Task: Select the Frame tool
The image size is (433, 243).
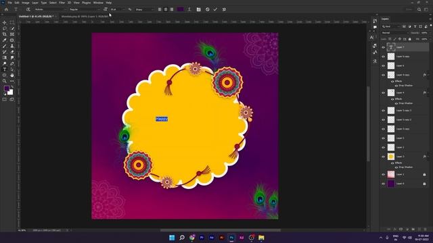Action: (x=12, y=34)
